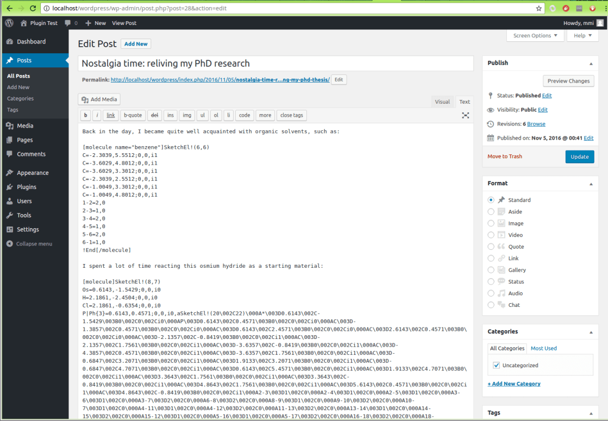This screenshot has height=421, width=608.
Task: Click the blue Update button
Action: tap(579, 156)
